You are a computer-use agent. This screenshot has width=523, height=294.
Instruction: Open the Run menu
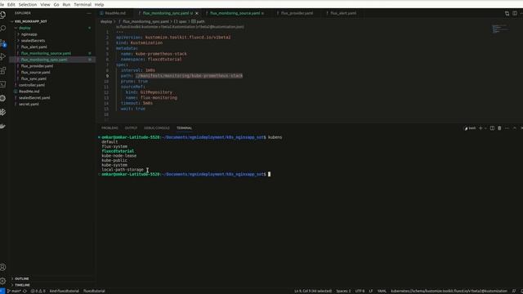click(66, 5)
